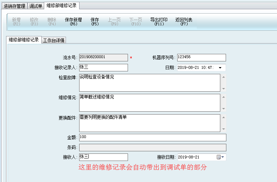Click into the 检查故障 text area
Screen dimensions: 277x182
point(149,83)
